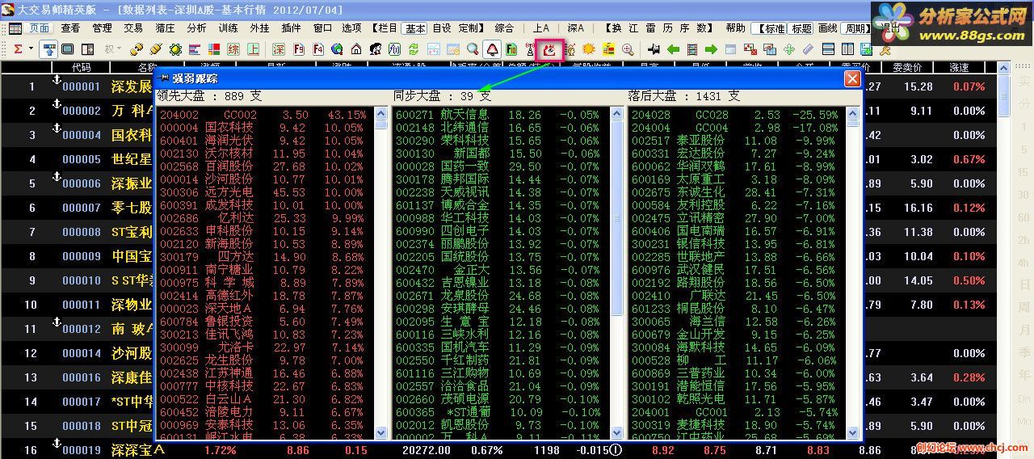Click the 上 Shanghai market icon
The height and width of the screenshot is (459, 1034).
(253, 49)
